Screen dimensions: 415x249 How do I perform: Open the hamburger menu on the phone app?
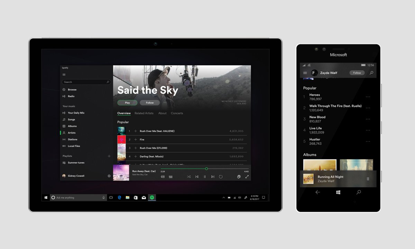(305, 73)
